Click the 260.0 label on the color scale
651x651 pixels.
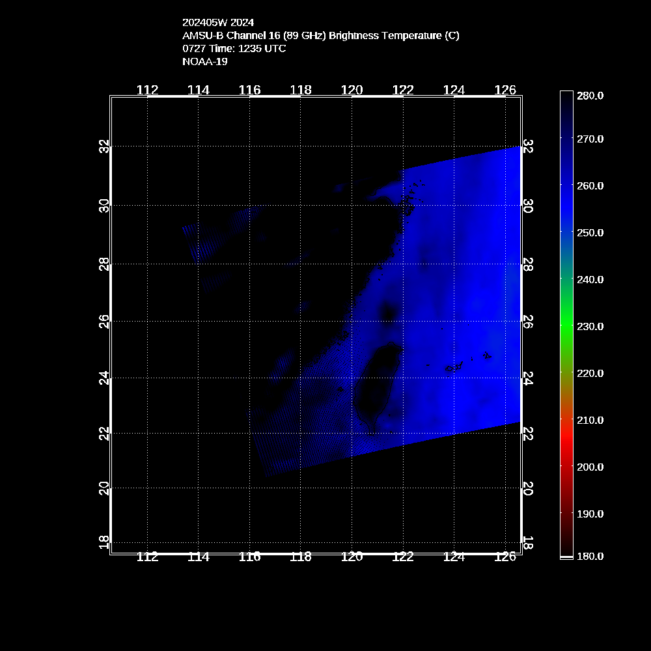point(590,186)
